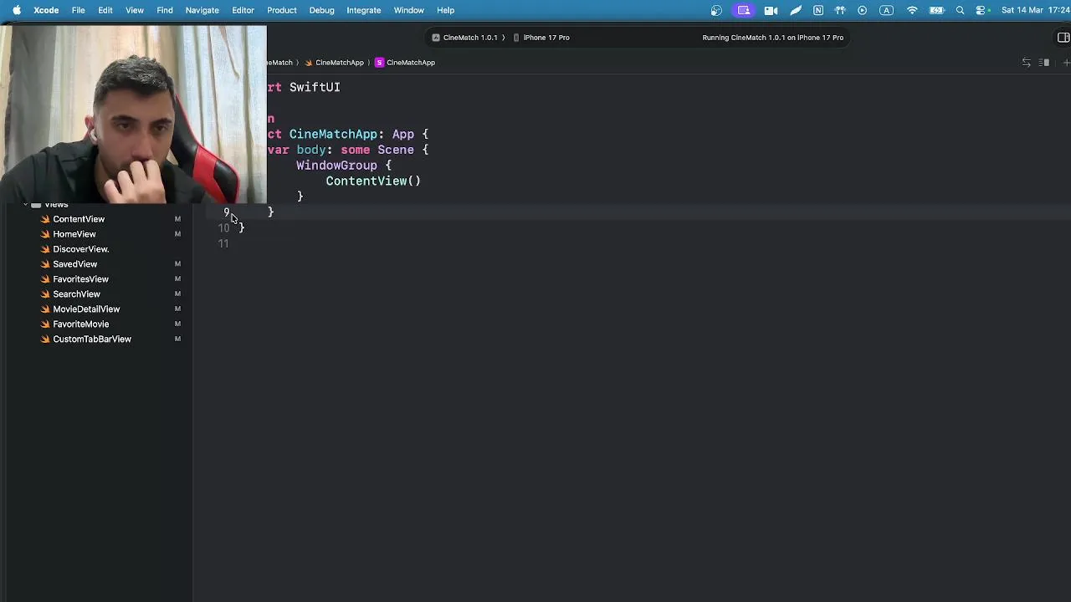Select FavoriteMovie in the navigator
Image resolution: width=1071 pixels, height=602 pixels.
click(x=81, y=324)
